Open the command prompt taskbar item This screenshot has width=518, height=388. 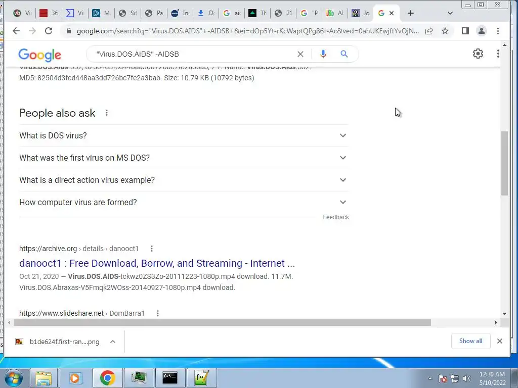[x=170, y=378]
